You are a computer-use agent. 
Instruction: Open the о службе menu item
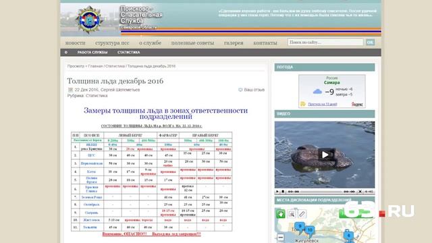[x=150, y=43]
